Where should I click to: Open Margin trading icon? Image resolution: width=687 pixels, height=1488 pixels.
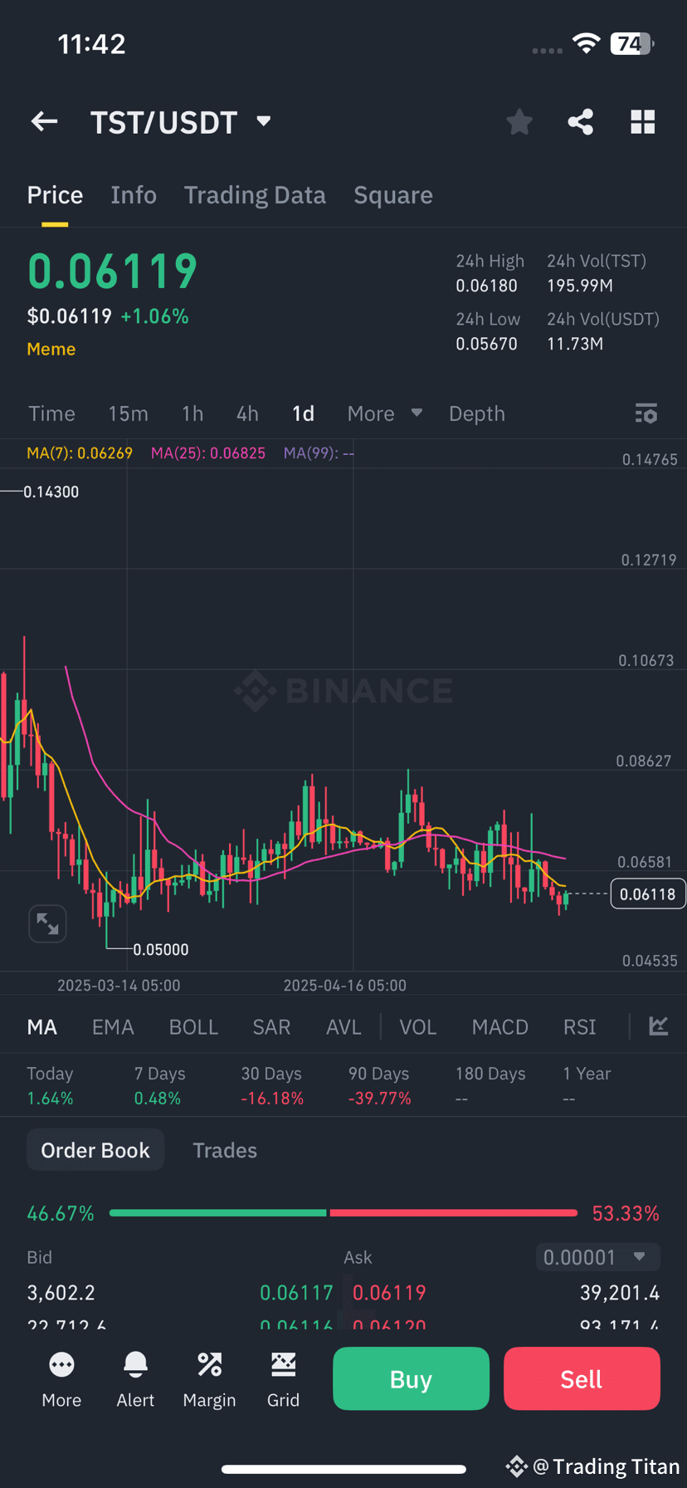tap(209, 1379)
